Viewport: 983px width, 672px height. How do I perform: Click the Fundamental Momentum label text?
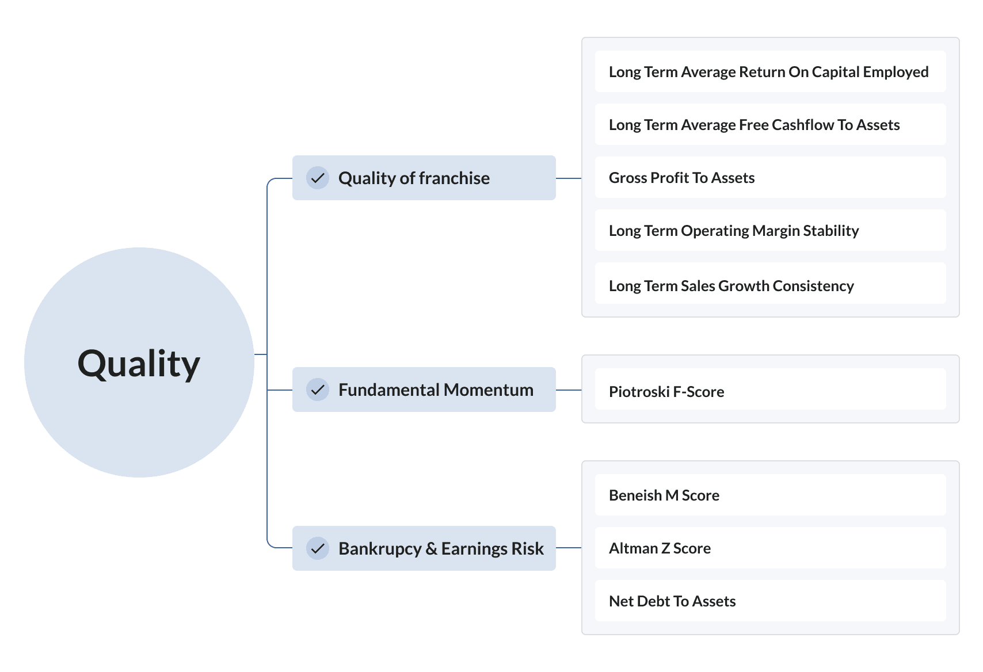[x=436, y=390]
